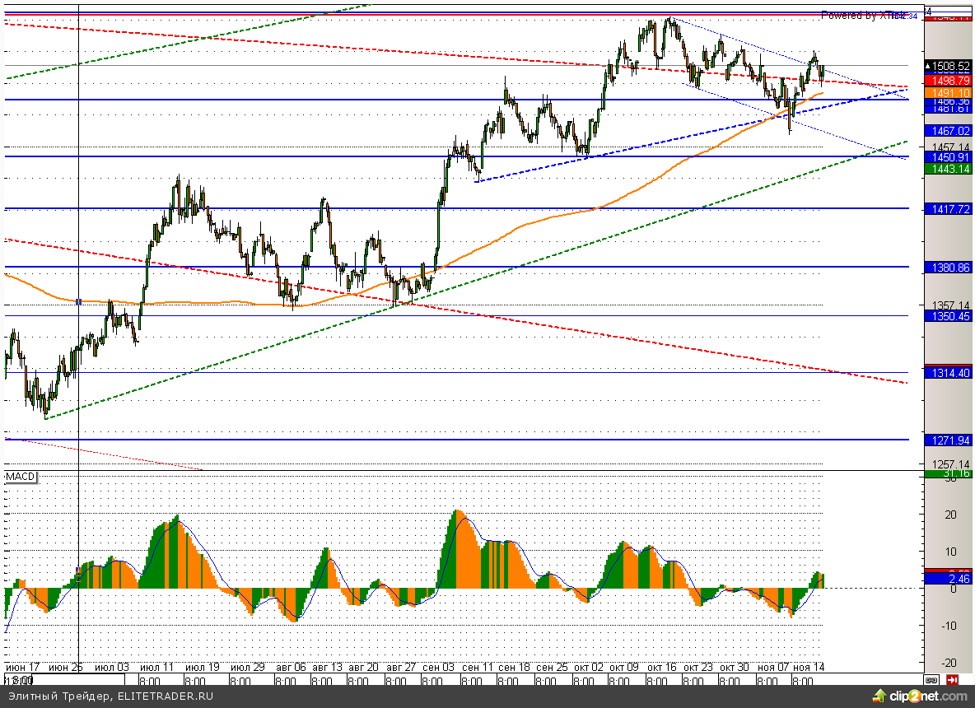The image size is (975, 708).
Task: Click the date label ноя 07
Action: tap(773, 668)
